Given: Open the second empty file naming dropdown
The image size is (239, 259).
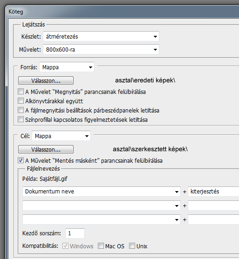Looking at the screenshot, I should (x=102, y=206).
